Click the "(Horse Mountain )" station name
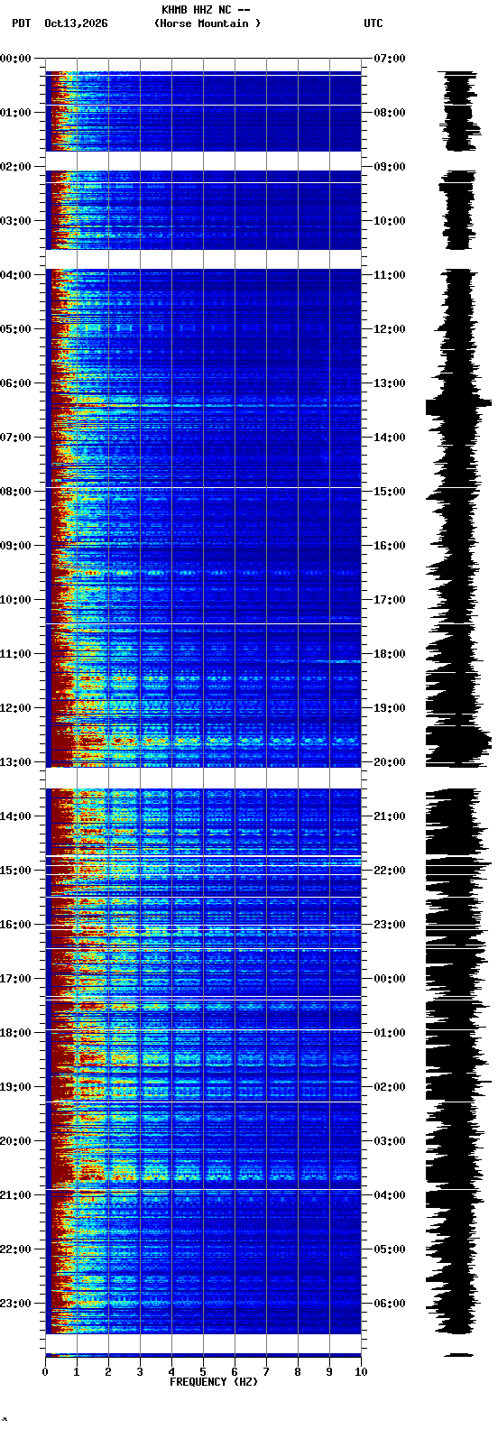Screen dimensions: 498x1429 [x=207, y=23]
